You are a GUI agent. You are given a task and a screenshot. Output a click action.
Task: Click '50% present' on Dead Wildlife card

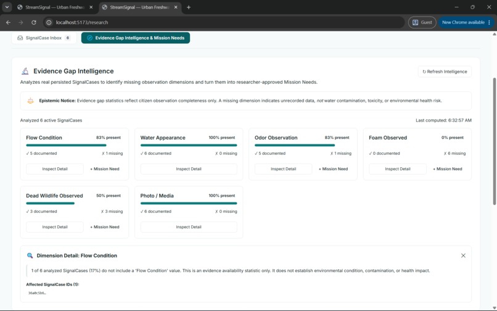[x=109, y=196]
